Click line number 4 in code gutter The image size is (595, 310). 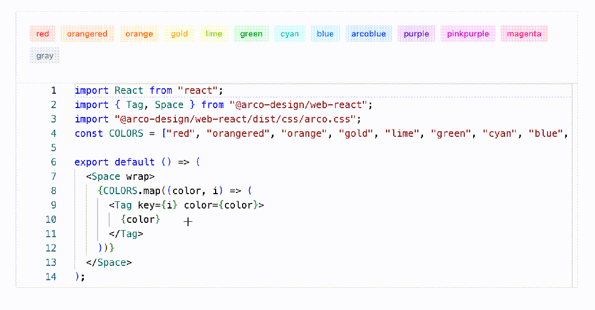[x=53, y=133]
